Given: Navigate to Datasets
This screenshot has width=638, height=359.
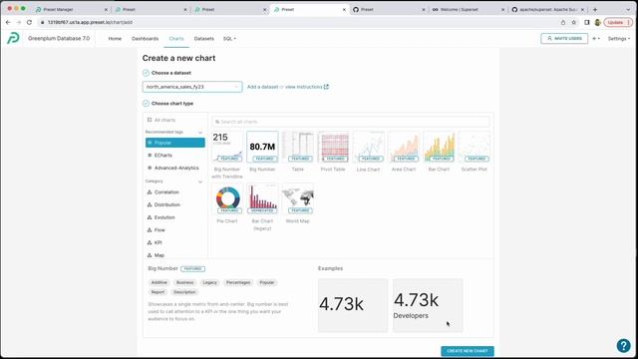Looking at the screenshot, I should (x=203, y=39).
